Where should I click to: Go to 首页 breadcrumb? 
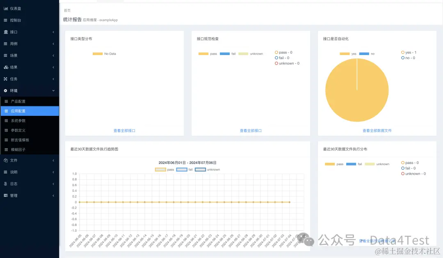point(67,10)
